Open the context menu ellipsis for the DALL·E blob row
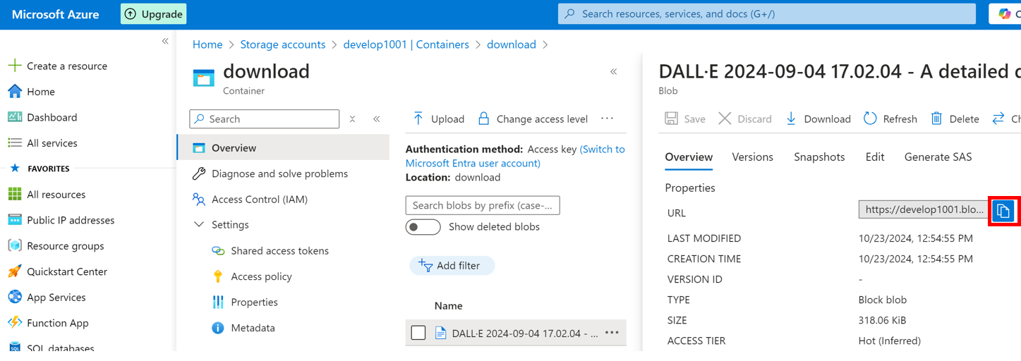Screen dimensions: 1021x361 (x=612, y=333)
